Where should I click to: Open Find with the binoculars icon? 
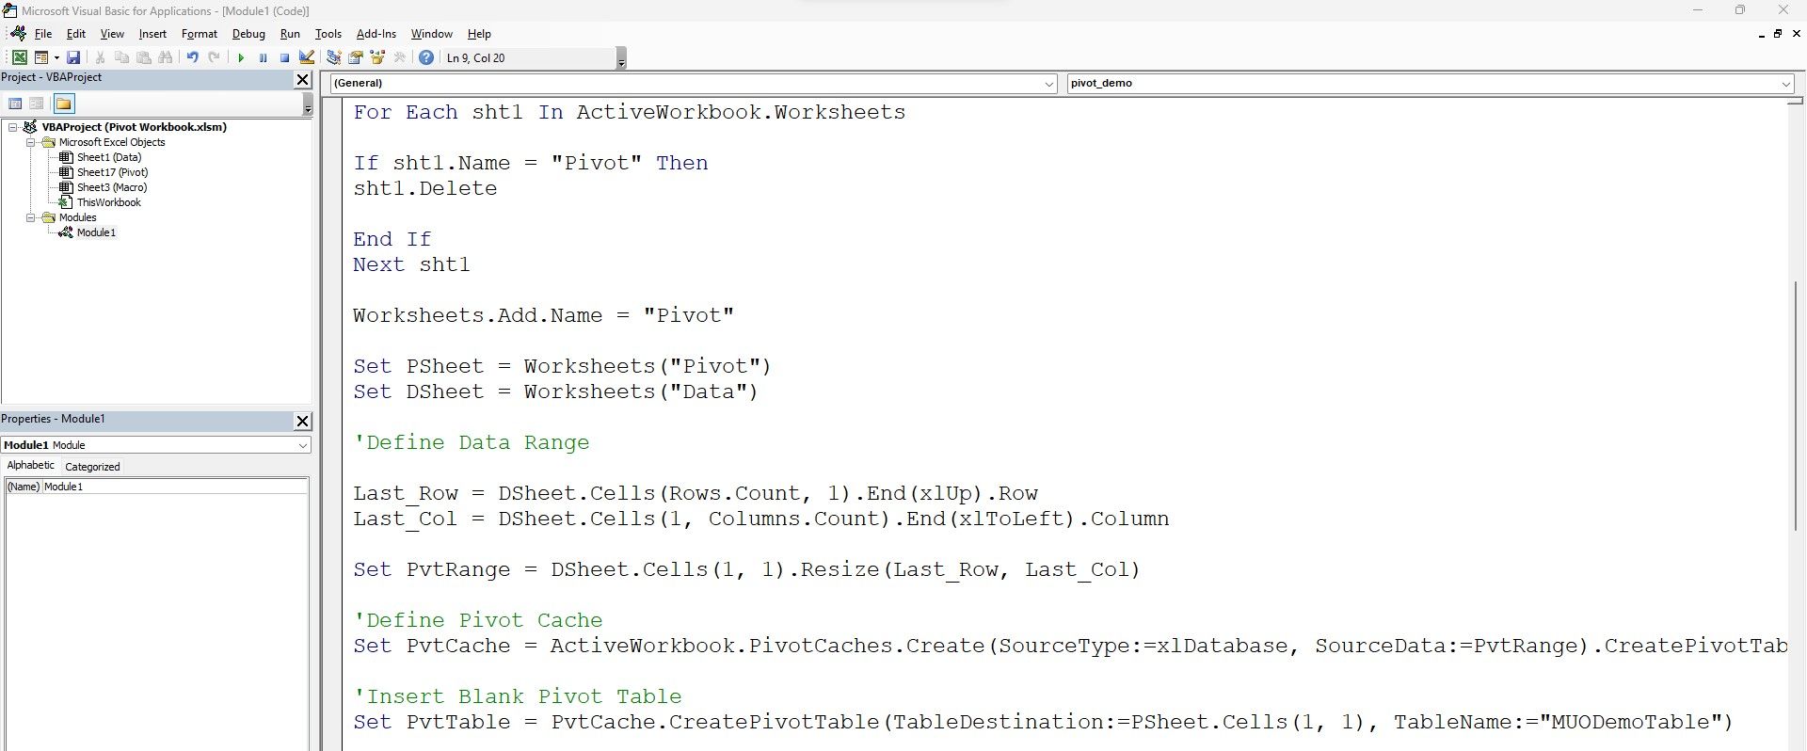[166, 57]
